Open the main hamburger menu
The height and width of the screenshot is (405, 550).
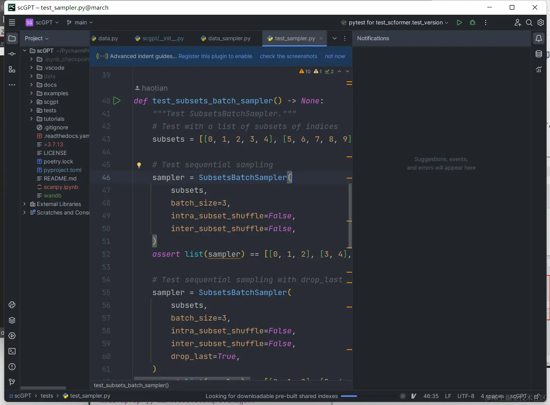12,22
